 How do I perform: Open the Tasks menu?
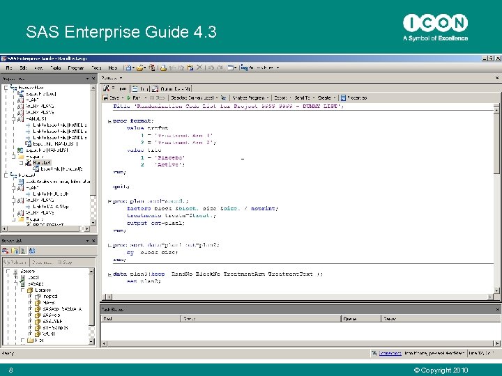[56, 68]
